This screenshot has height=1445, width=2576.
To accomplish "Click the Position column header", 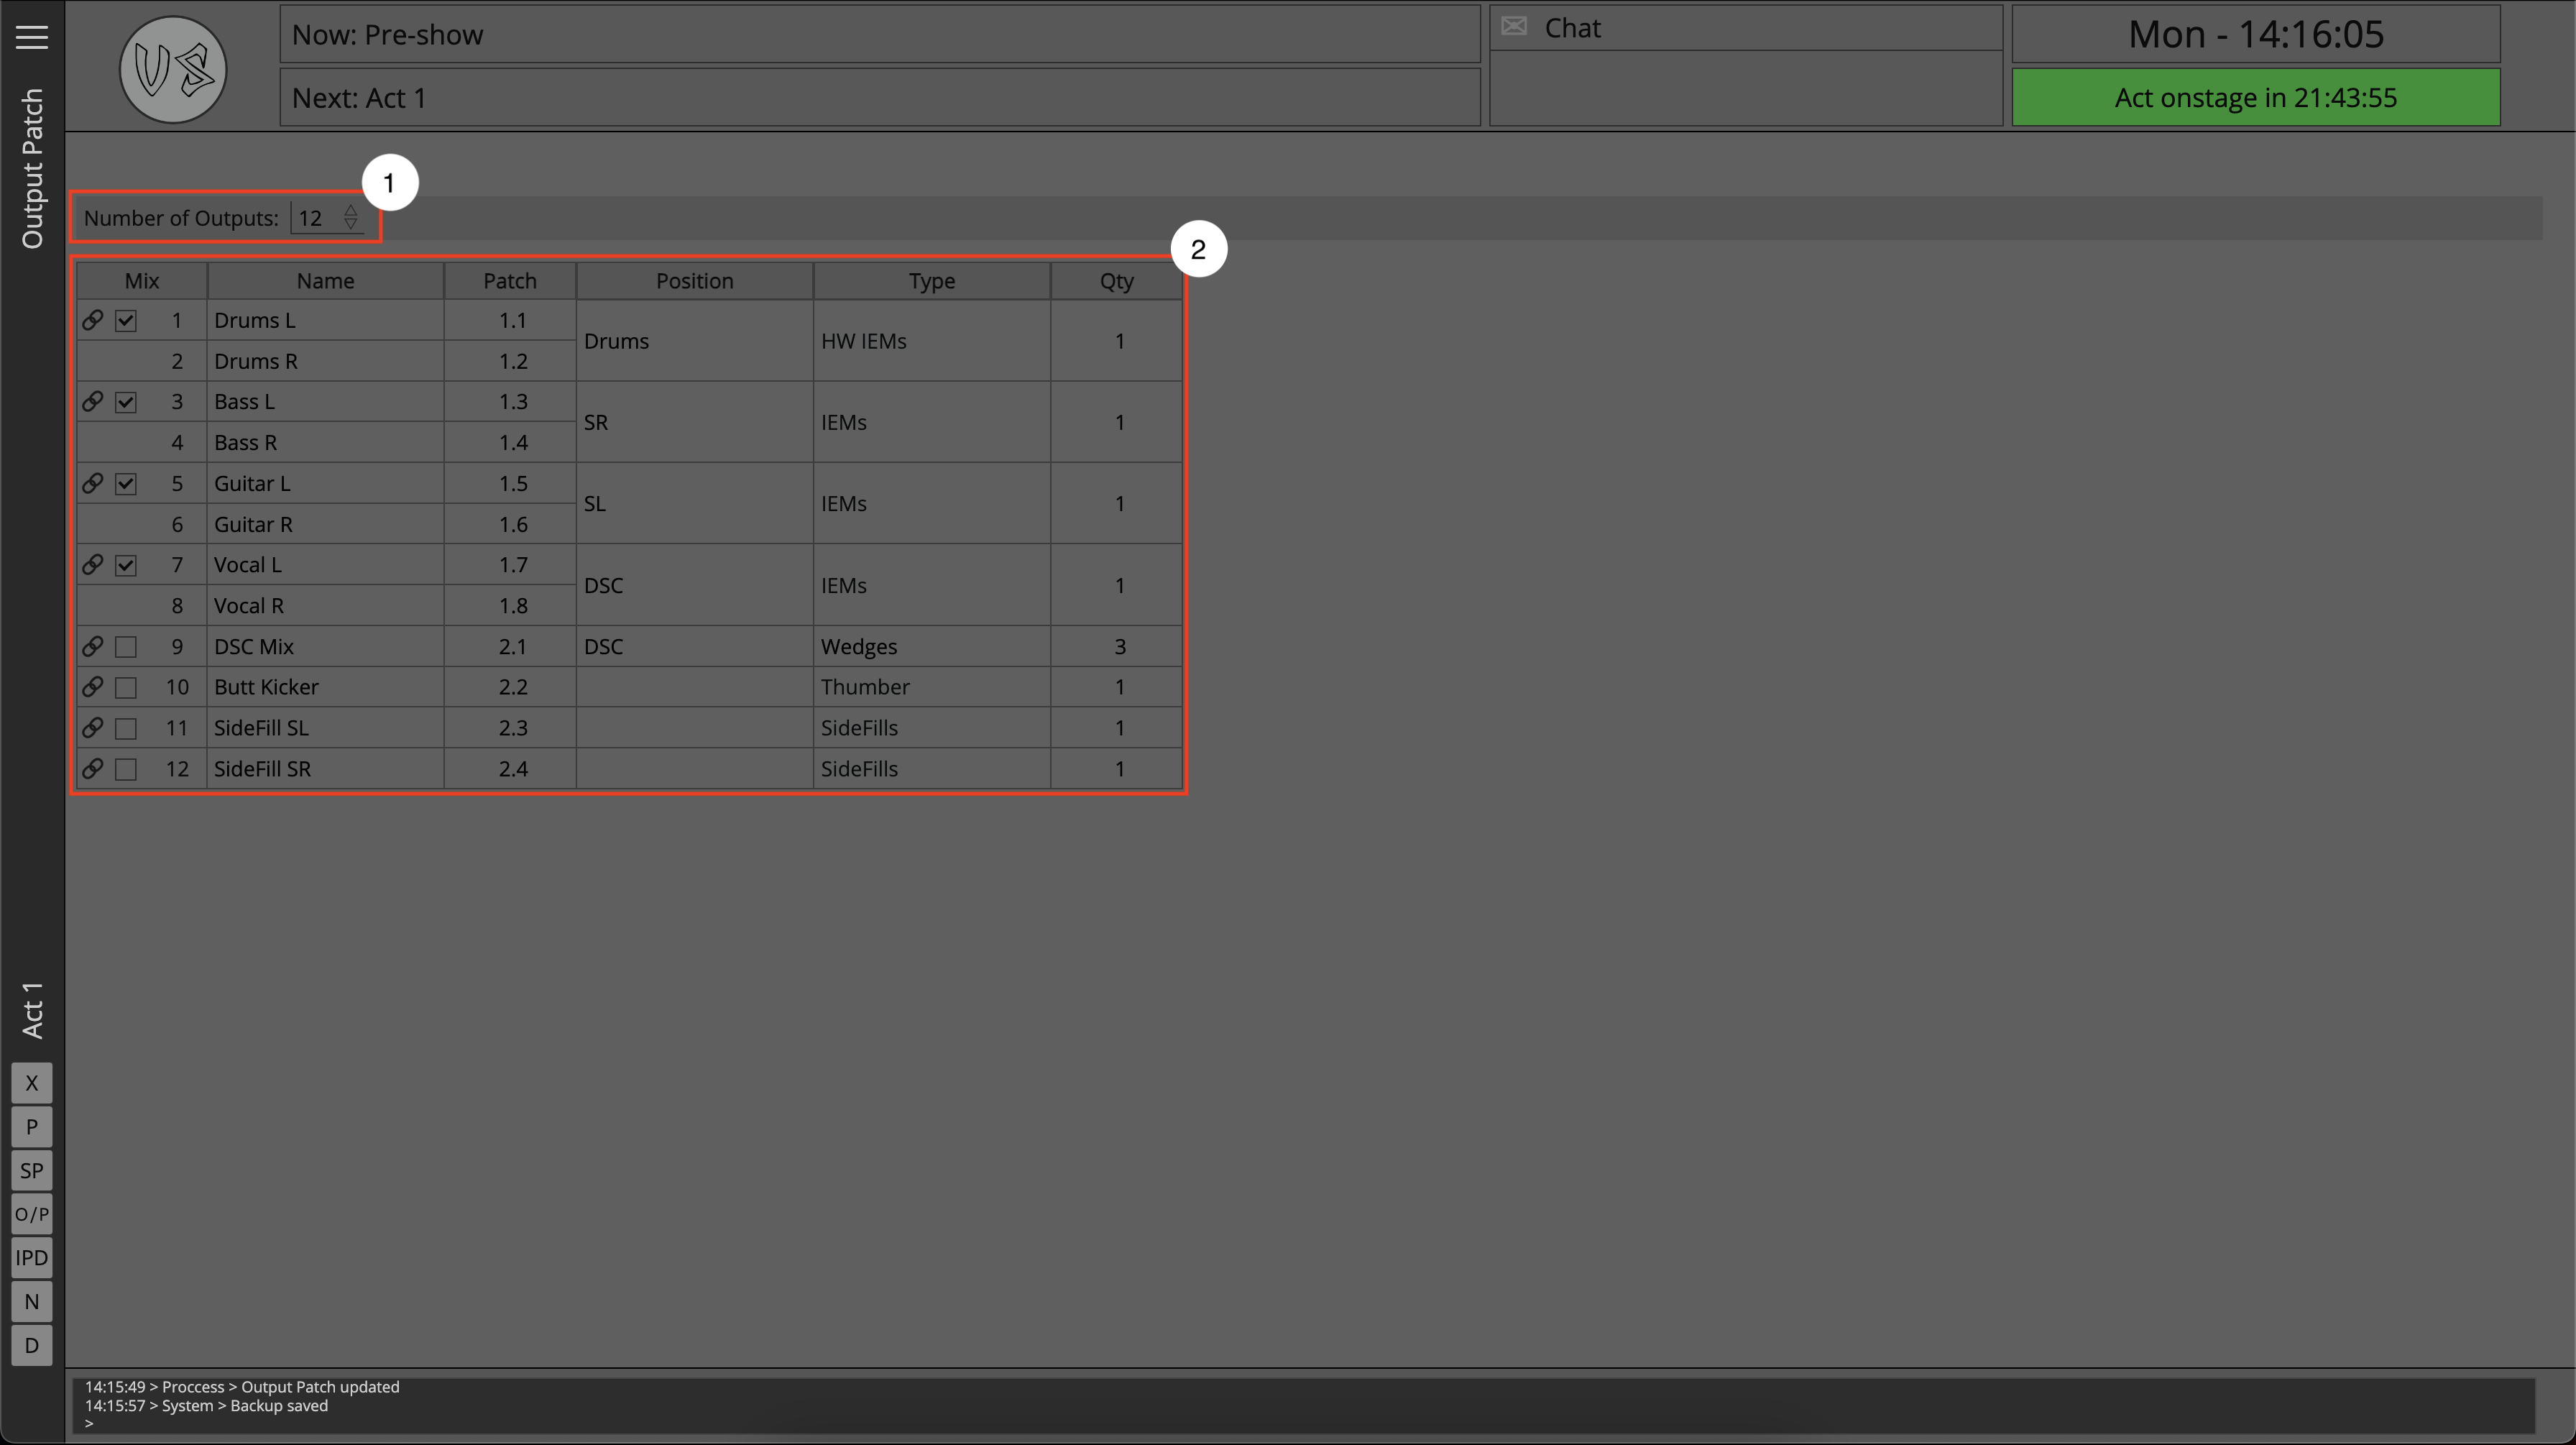I will pyautogui.click(x=695, y=281).
